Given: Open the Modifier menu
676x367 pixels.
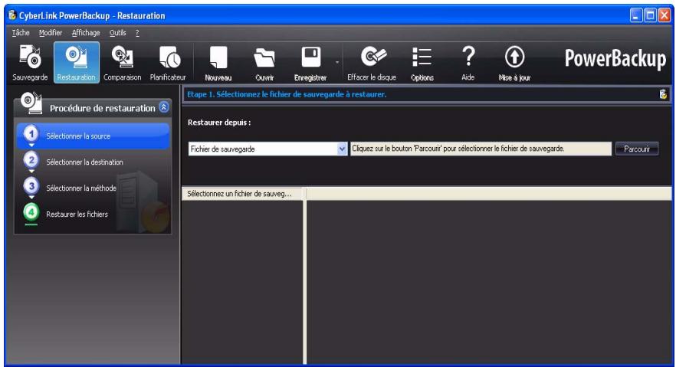Looking at the screenshot, I should [51, 33].
